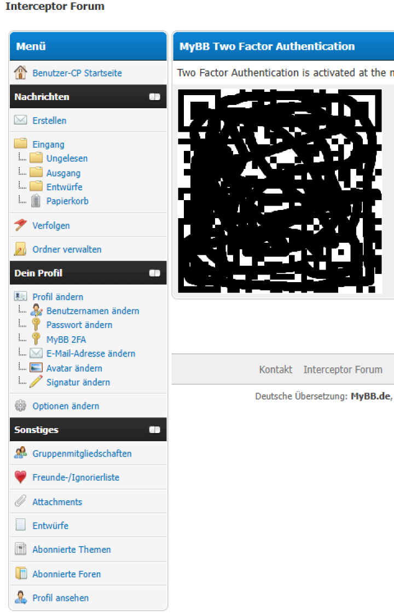Image resolution: width=394 pixels, height=614 pixels.
Task: Click the pencil icon next to Signatur ändern
Action: [x=36, y=382]
